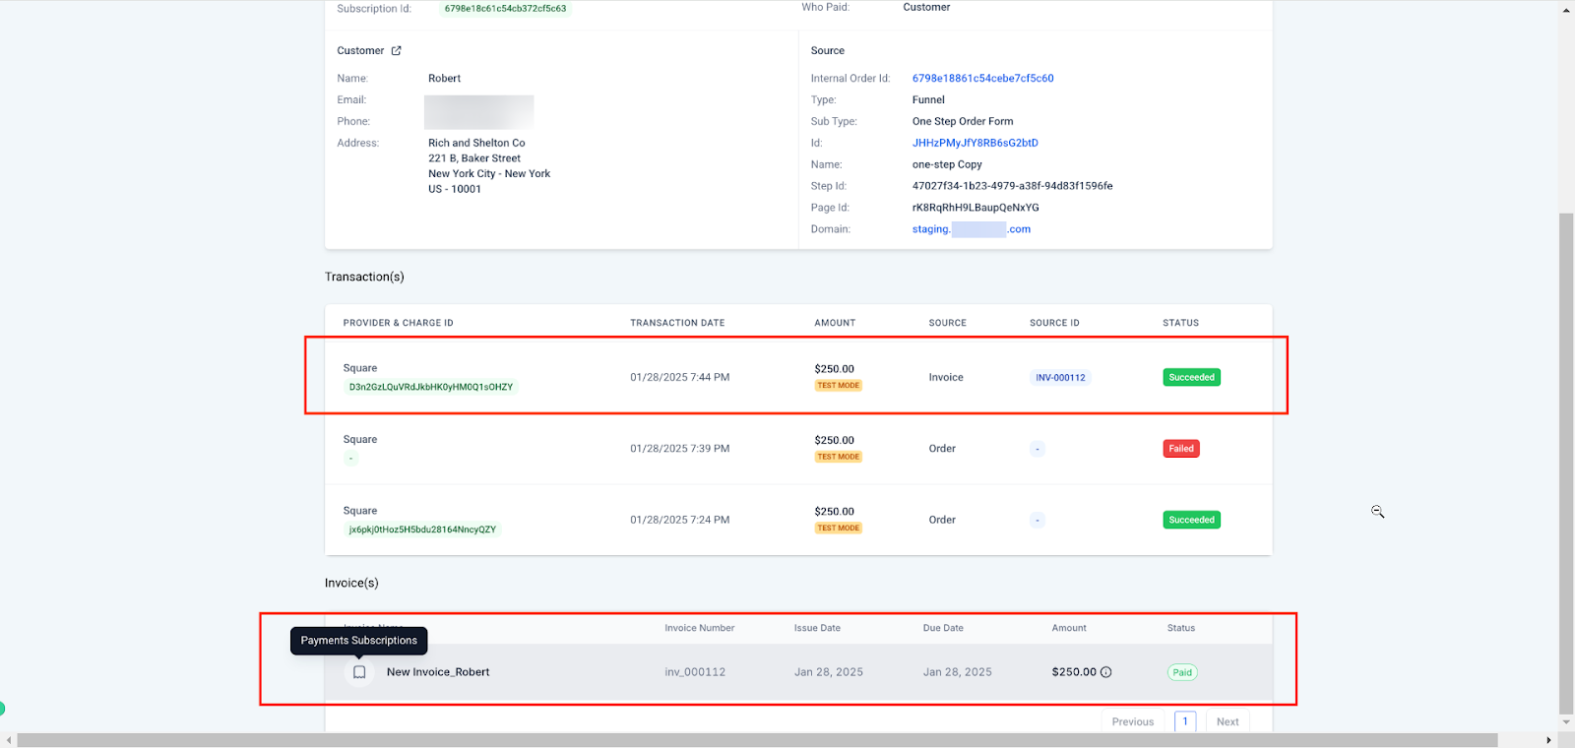Viewport: 1575px width, 748px height.
Task: Open source Id JHHzPMyJfY8RB6sG2btD link
Action: 975,144
